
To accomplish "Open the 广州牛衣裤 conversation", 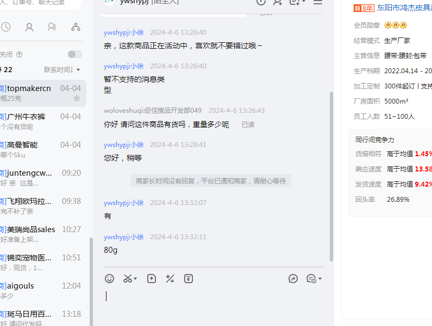I will tap(43, 122).
